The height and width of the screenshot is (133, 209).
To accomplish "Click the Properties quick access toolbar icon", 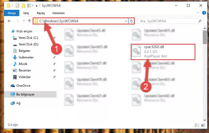I will point(17,6).
